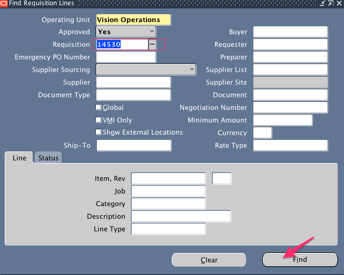Open the Requisition list of values button
The height and width of the screenshot is (275, 344).
(152, 45)
